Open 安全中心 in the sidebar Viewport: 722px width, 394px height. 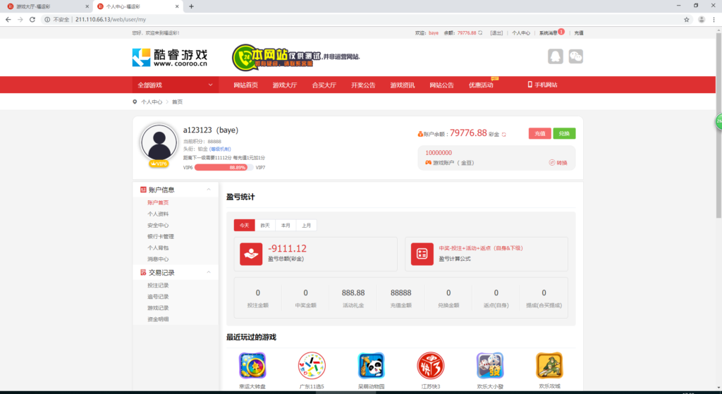pos(158,225)
